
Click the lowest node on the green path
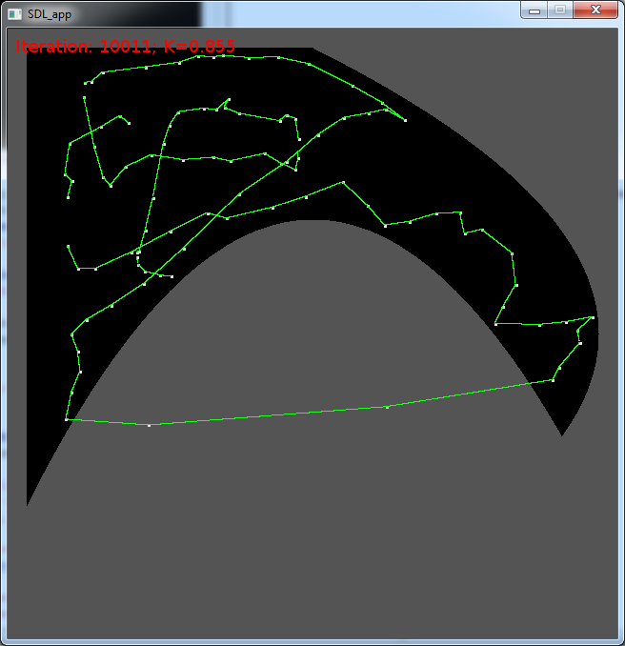(150, 425)
